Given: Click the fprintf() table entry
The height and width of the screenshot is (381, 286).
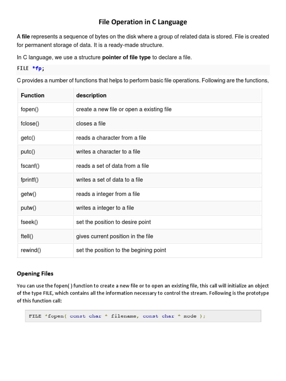Looking at the screenshot, I should 30,180.
